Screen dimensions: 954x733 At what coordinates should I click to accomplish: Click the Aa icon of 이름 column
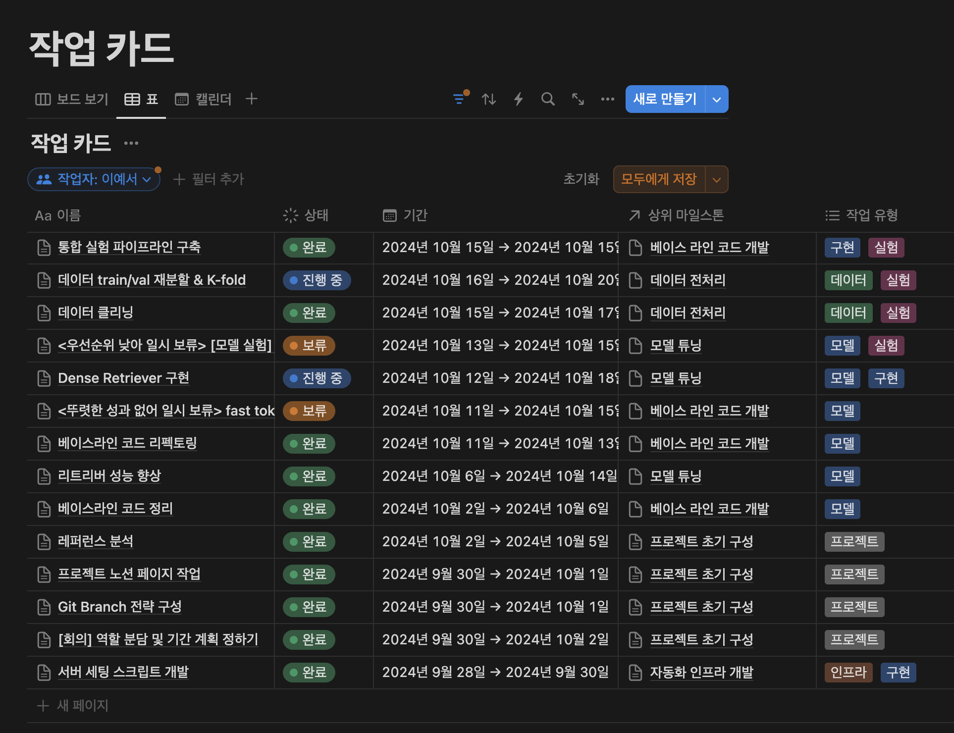point(43,216)
